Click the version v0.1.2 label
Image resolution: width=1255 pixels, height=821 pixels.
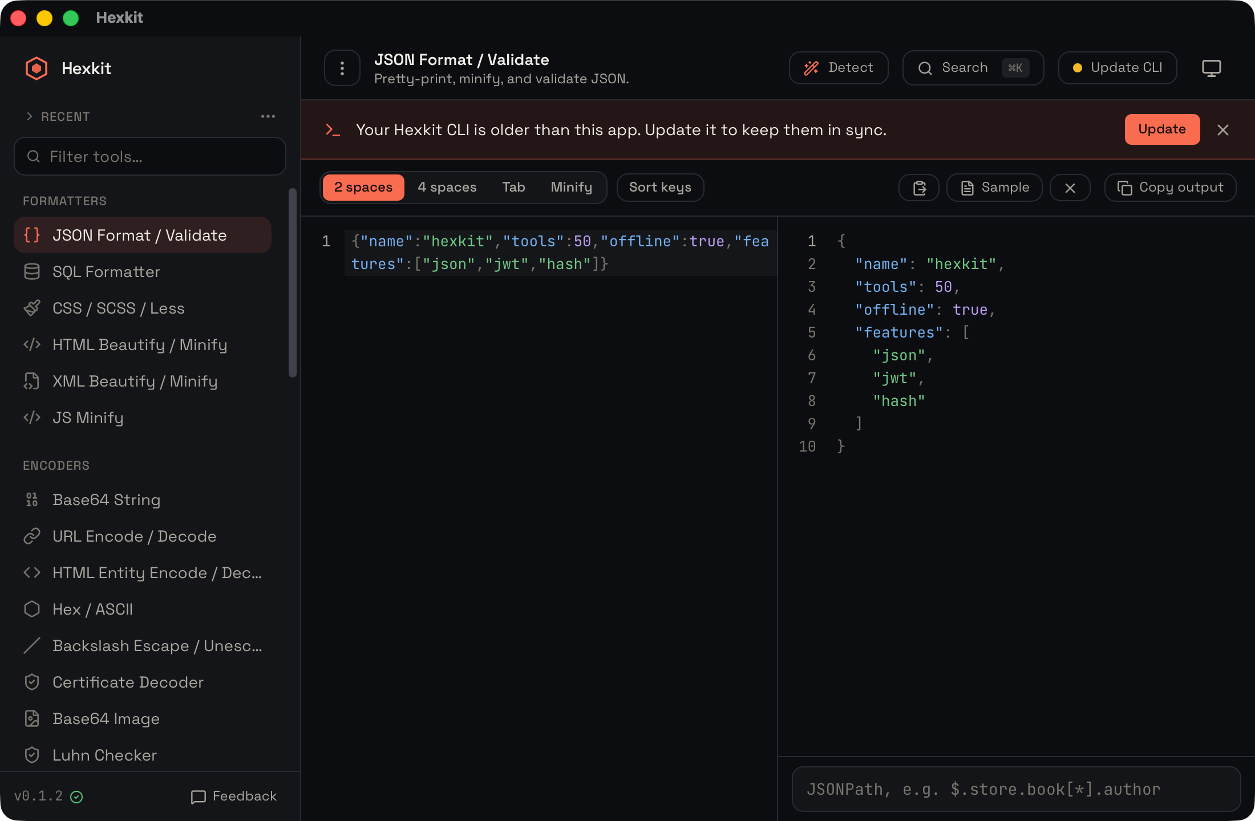click(x=39, y=796)
